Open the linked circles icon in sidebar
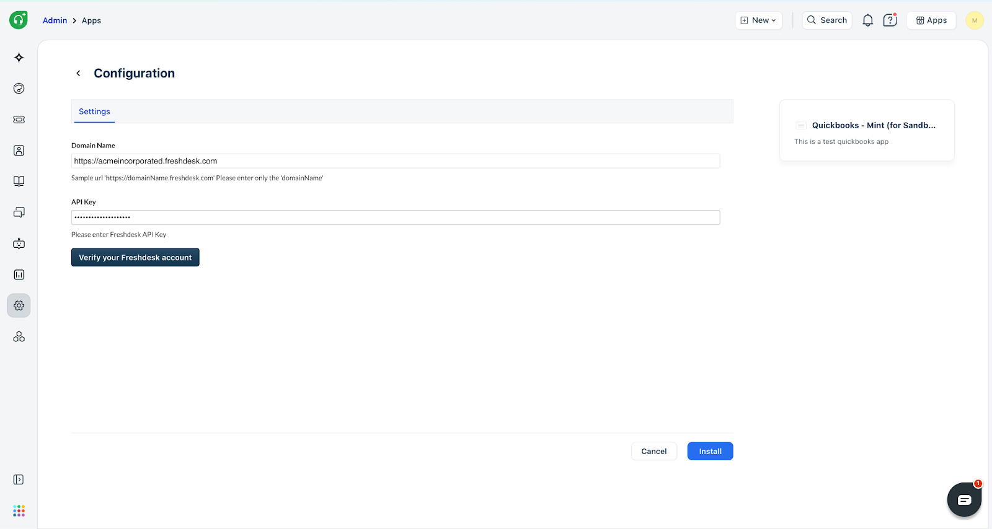This screenshot has width=992, height=529. click(19, 336)
